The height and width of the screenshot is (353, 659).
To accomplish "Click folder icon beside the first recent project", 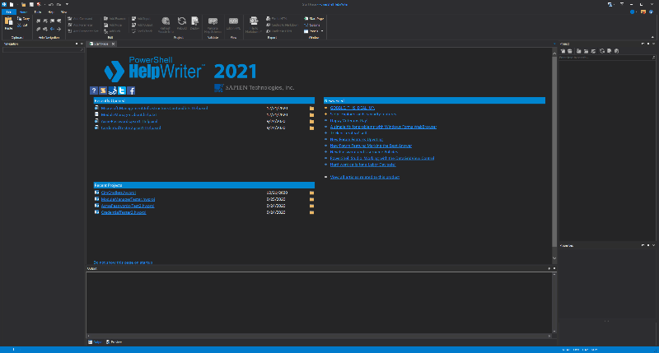I will pyautogui.click(x=312, y=193).
